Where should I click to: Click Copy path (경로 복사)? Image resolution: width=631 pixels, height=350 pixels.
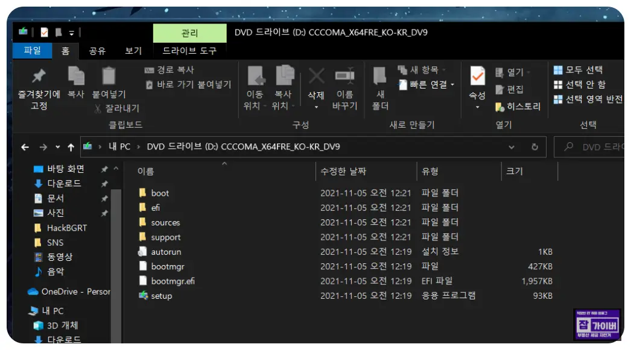(169, 70)
